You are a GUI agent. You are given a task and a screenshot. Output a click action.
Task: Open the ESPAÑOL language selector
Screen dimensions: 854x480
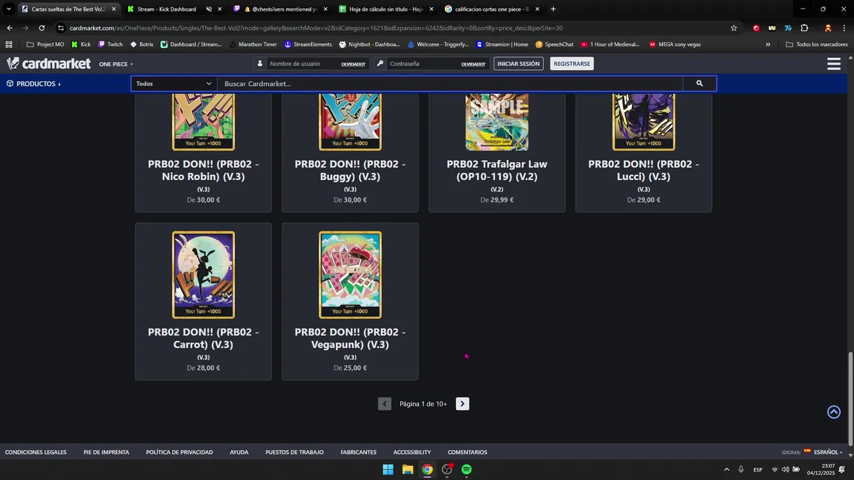coord(823,452)
